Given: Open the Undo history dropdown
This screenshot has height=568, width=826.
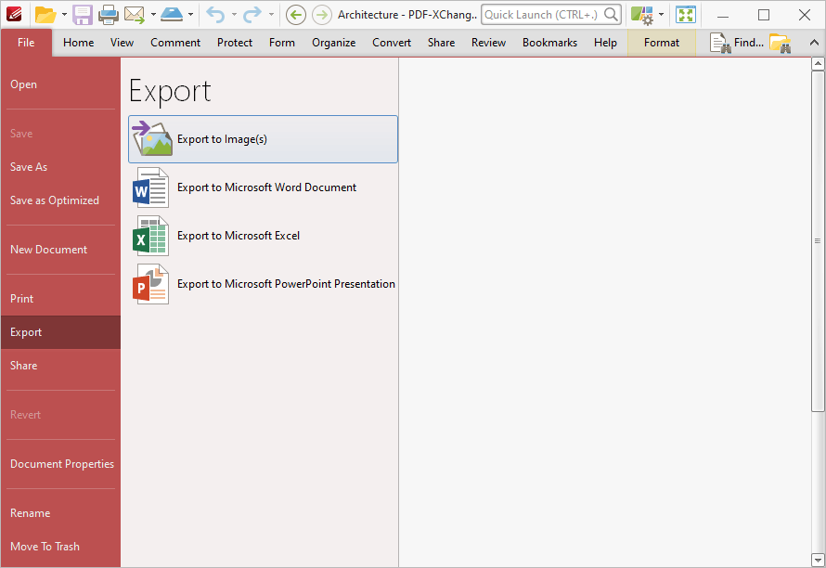Looking at the screenshot, I should point(233,15).
